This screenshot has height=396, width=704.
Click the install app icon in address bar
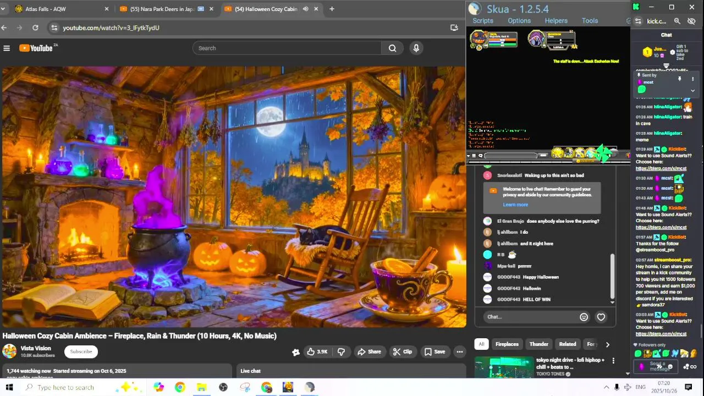click(454, 28)
